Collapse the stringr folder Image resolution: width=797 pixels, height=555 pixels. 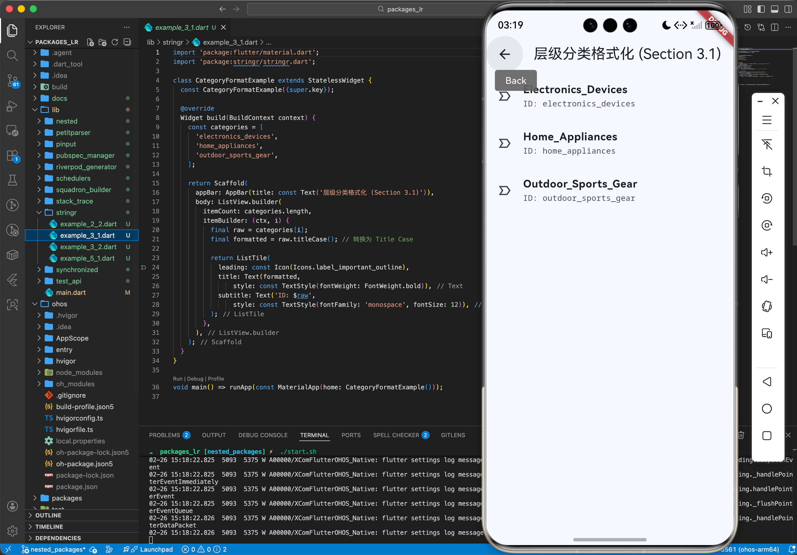[x=66, y=212]
